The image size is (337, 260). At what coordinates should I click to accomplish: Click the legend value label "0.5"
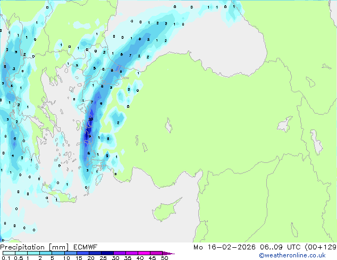point(18,258)
